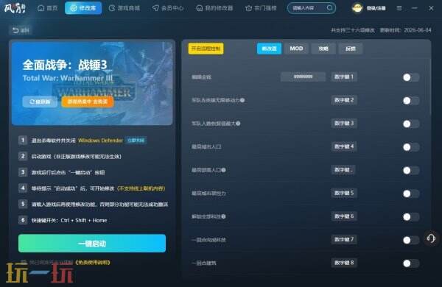This screenshot has width=442, height=287.
Task: Click the 数字键 7 hotkey box
Action: tap(344, 239)
